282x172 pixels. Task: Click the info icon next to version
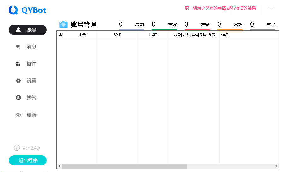pos(17,148)
